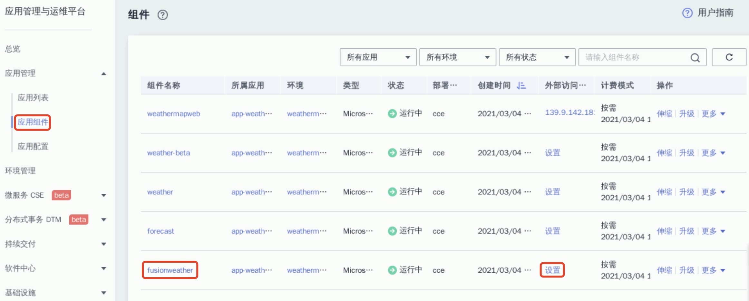Select 应用列表 in the sidebar

click(x=33, y=98)
